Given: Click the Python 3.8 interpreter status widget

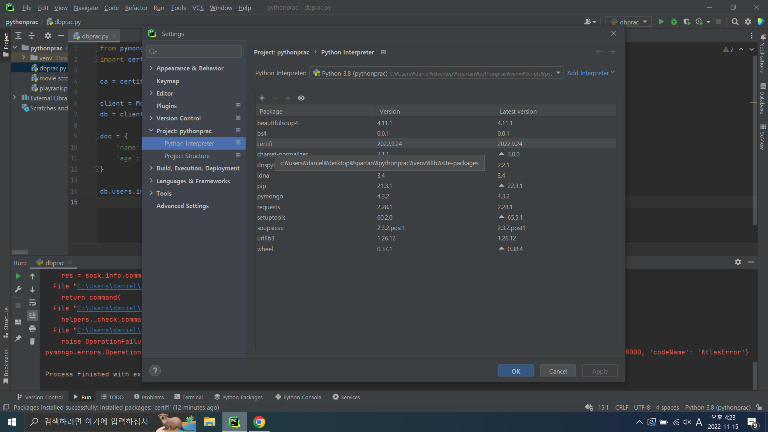Looking at the screenshot, I should click(718, 408).
